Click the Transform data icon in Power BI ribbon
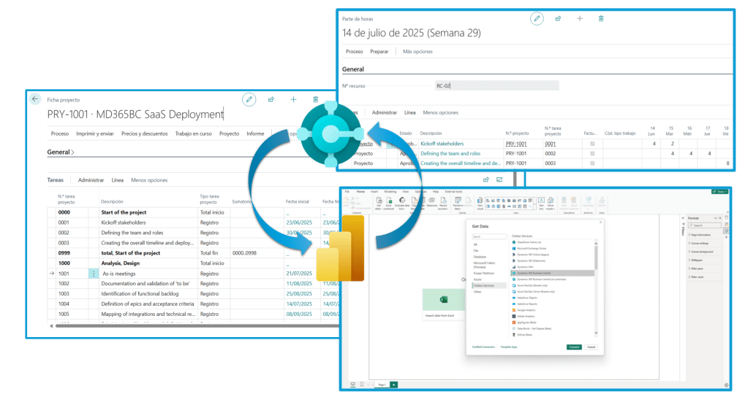748x402 pixels. 458,202
